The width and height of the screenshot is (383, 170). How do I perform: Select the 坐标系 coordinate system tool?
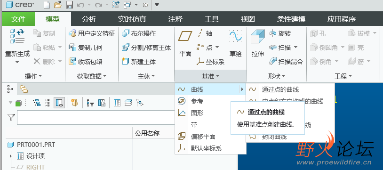(210, 62)
